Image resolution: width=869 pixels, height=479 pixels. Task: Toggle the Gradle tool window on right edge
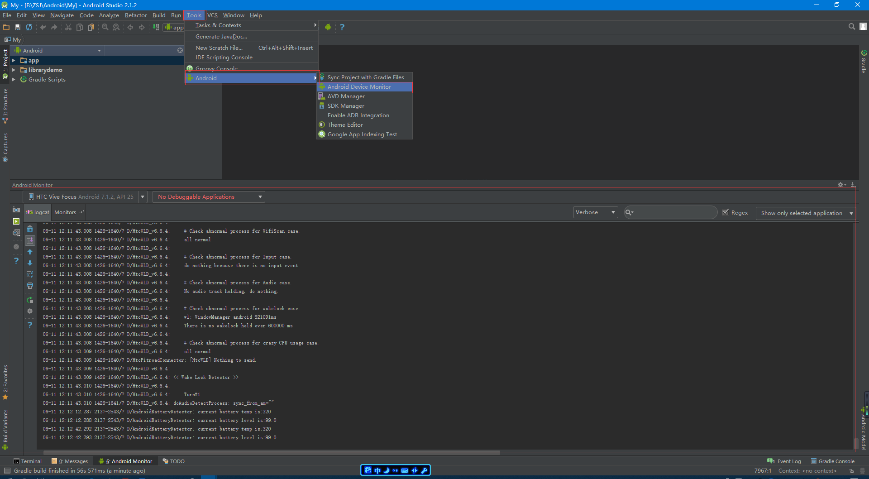[x=864, y=61]
